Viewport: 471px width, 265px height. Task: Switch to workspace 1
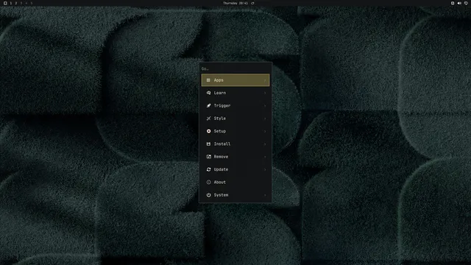click(11, 3)
